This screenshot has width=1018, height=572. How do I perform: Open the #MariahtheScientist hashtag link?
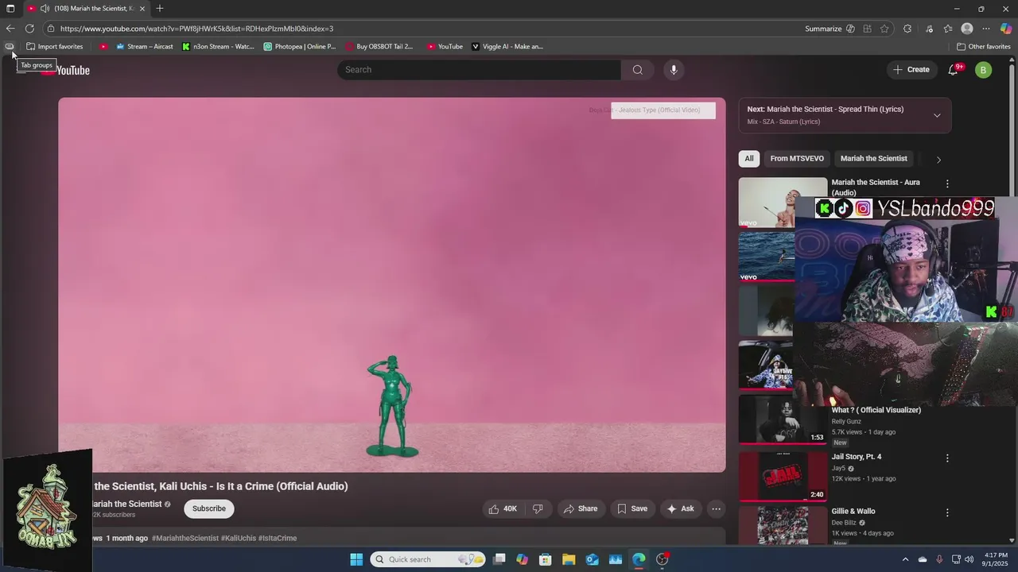[x=185, y=539]
